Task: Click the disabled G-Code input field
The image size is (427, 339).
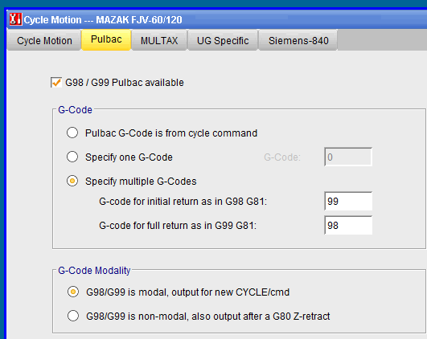Action: pos(348,157)
